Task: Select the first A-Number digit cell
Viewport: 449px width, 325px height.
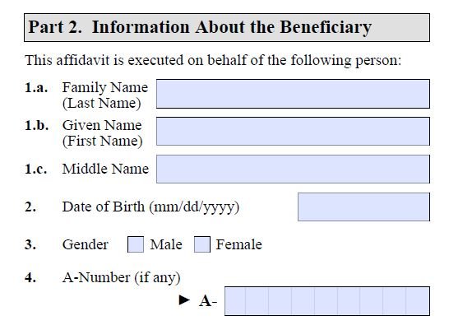Action: pyautogui.click(x=235, y=301)
